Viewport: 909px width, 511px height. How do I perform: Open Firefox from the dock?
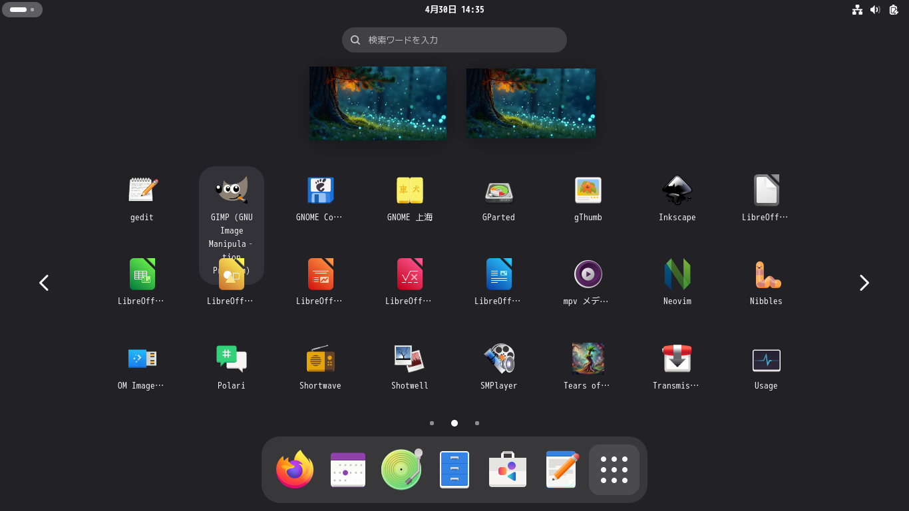tap(295, 469)
